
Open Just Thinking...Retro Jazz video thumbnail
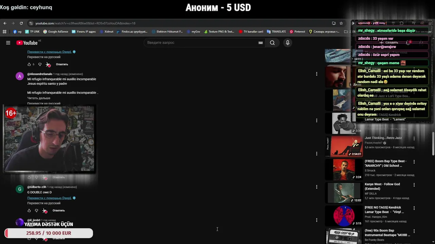344,146
